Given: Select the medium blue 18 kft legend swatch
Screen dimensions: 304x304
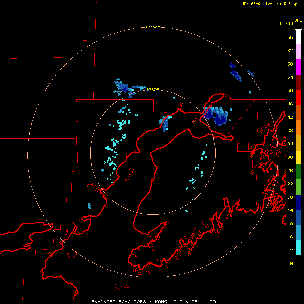Looking at the screenshot, I should pos(298,217).
